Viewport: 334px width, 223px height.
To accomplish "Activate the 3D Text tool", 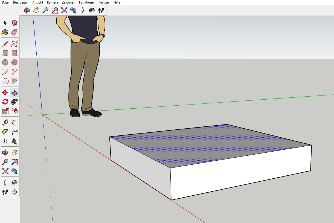I will [x=14, y=141].
